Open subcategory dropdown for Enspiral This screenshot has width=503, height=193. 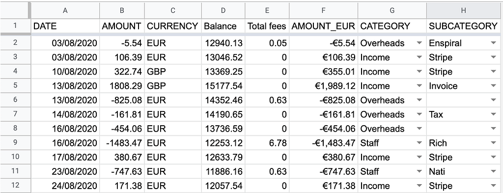(x=493, y=43)
